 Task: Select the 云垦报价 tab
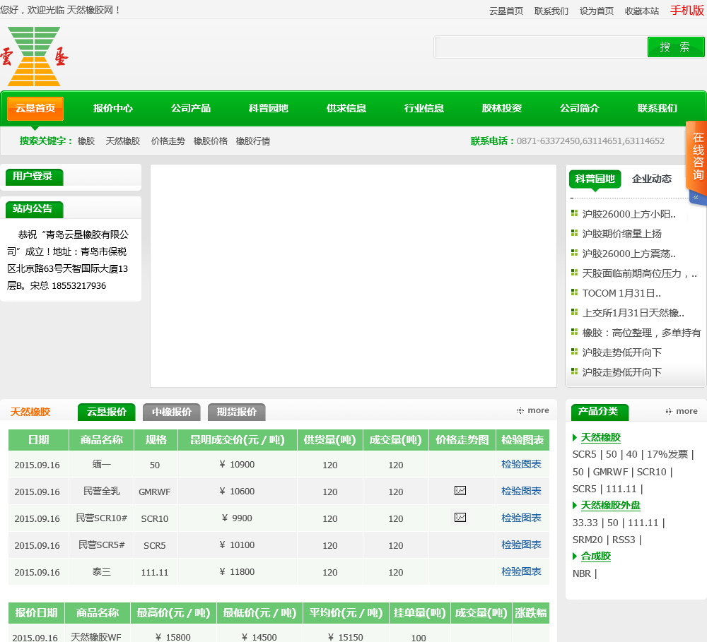[107, 412]
